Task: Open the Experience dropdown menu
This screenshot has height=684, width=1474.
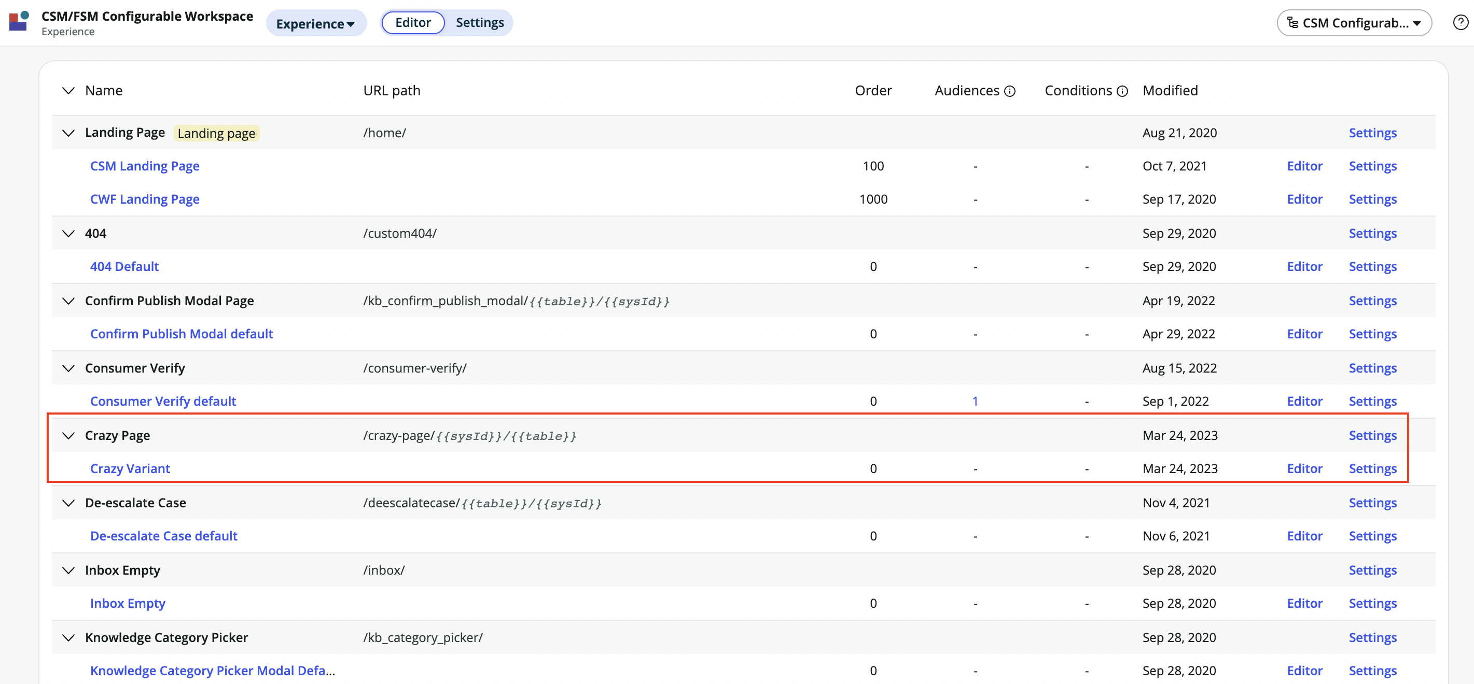Action: coord(315,23)
